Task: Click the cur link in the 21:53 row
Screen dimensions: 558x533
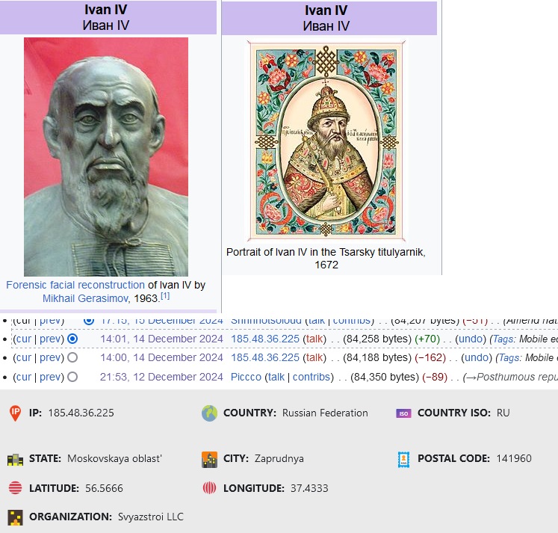Action: pyautogui.click(x=24, y=377)
